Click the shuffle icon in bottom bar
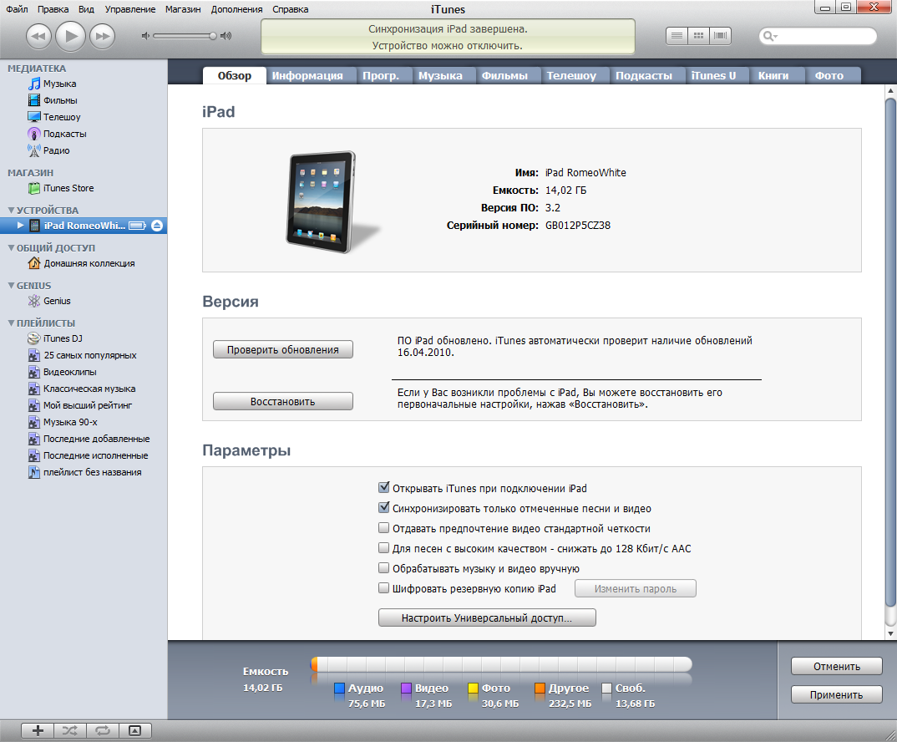 click(x=69, y=730)
